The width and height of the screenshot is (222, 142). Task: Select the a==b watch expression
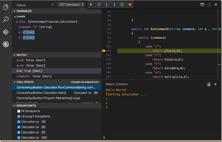point(57,66)
